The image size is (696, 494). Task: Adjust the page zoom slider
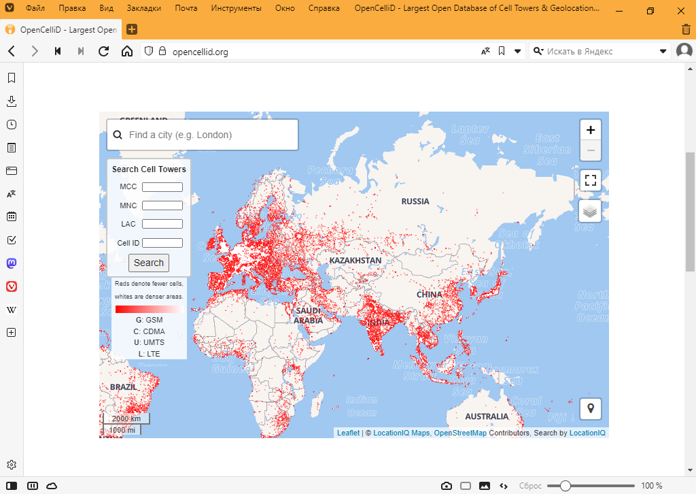point(565,486)
